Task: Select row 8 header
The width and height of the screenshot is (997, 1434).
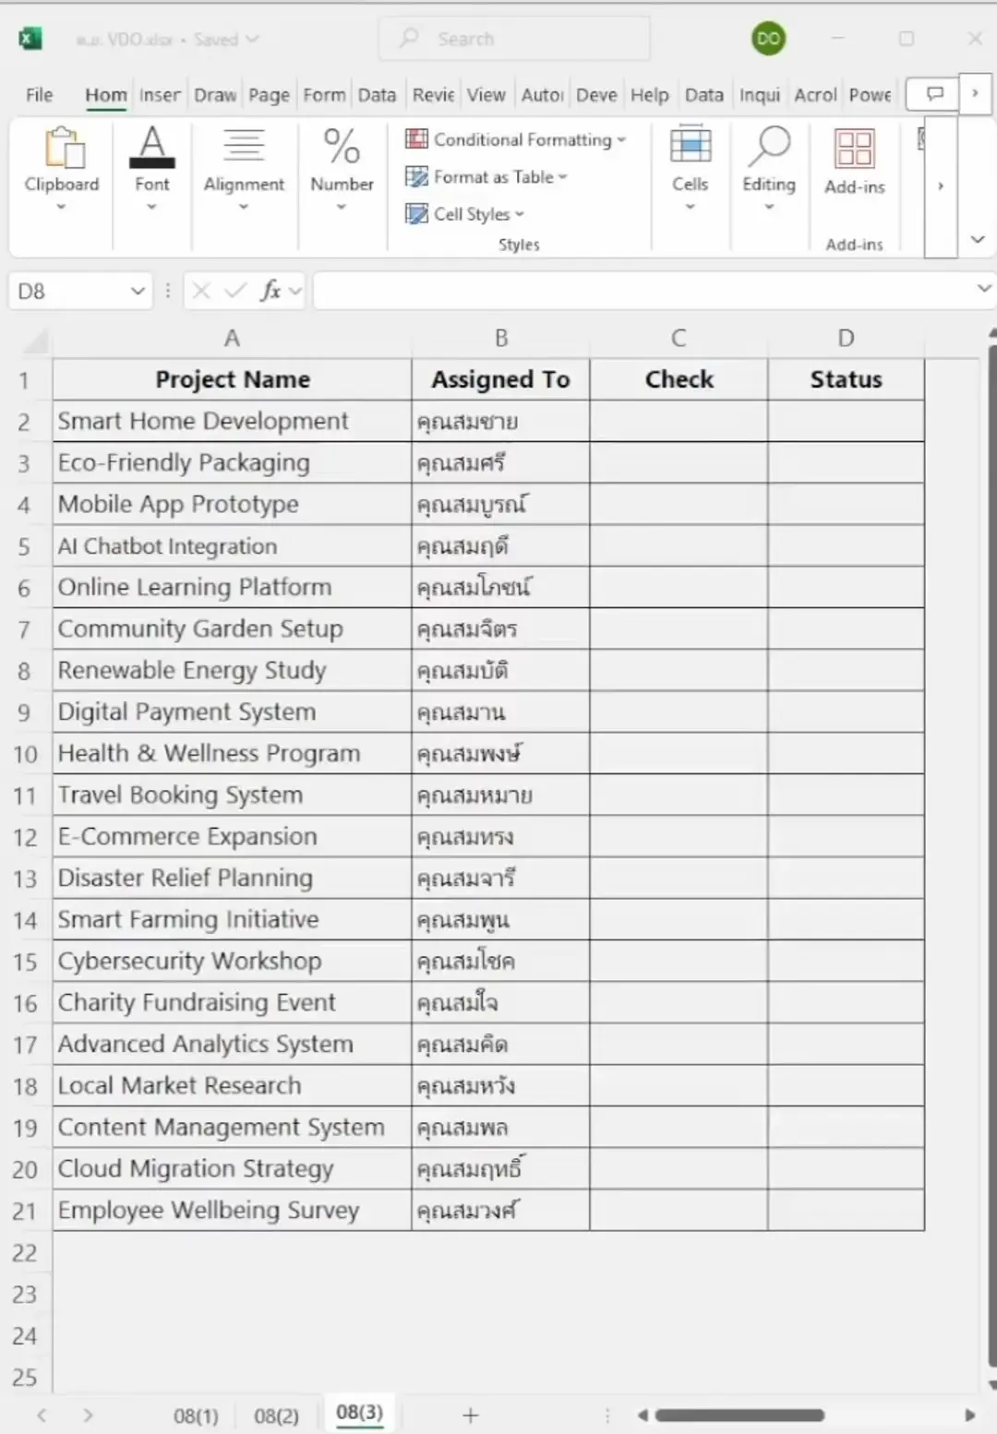Action: 25,671
